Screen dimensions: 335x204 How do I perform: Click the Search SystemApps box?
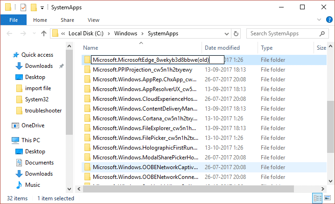(287, 33)
